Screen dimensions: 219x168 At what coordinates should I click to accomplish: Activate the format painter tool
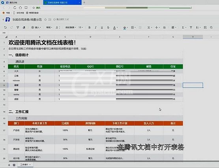coord(18,28)
